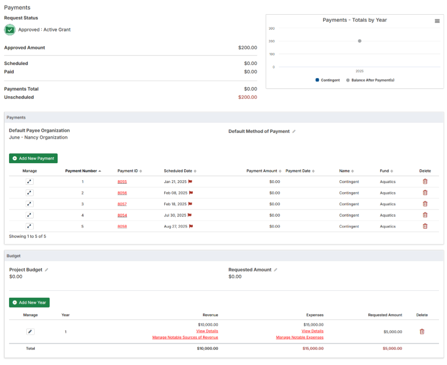Edit budget year 1 pencil icon
This screenshot has height=365, width=447.
pos(30,332)
